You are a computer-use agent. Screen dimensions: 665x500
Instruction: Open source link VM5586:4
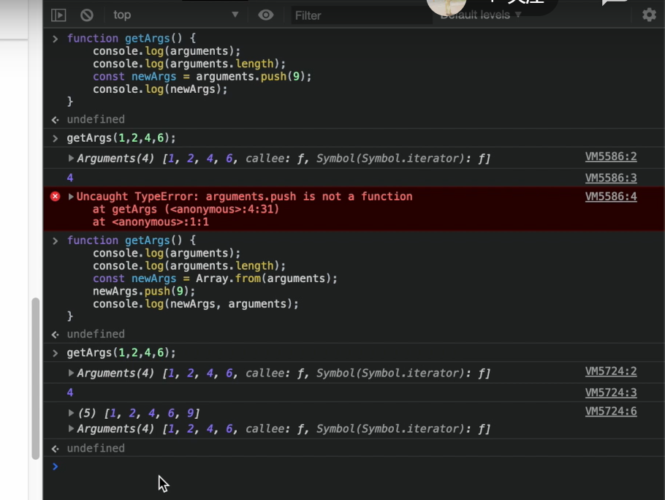[x=611, y=197]
